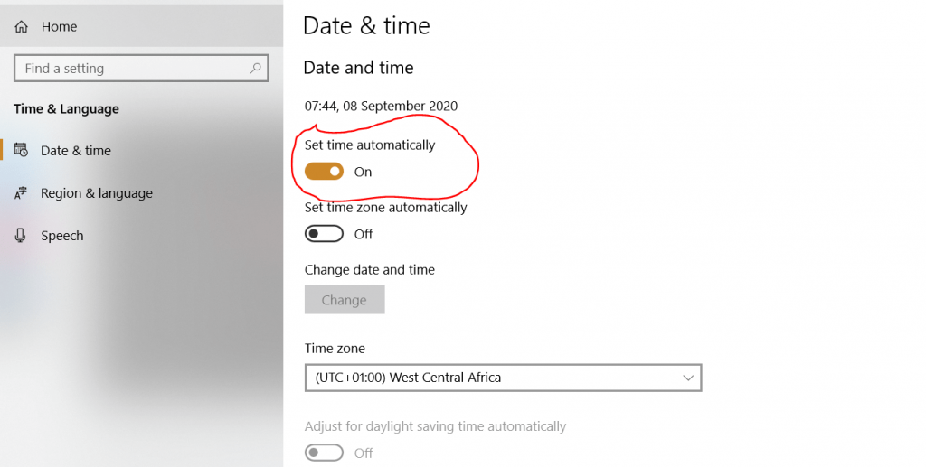Toggle daylight saving time adjustment switch
Screen dimensions: 926x467
[324, 453]
